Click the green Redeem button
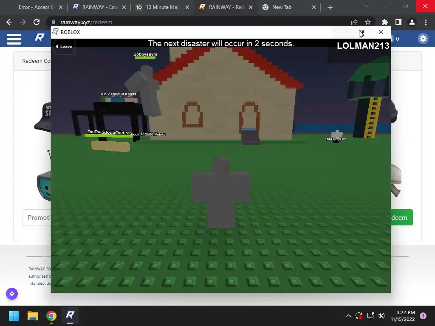 (x=401, y=217)
